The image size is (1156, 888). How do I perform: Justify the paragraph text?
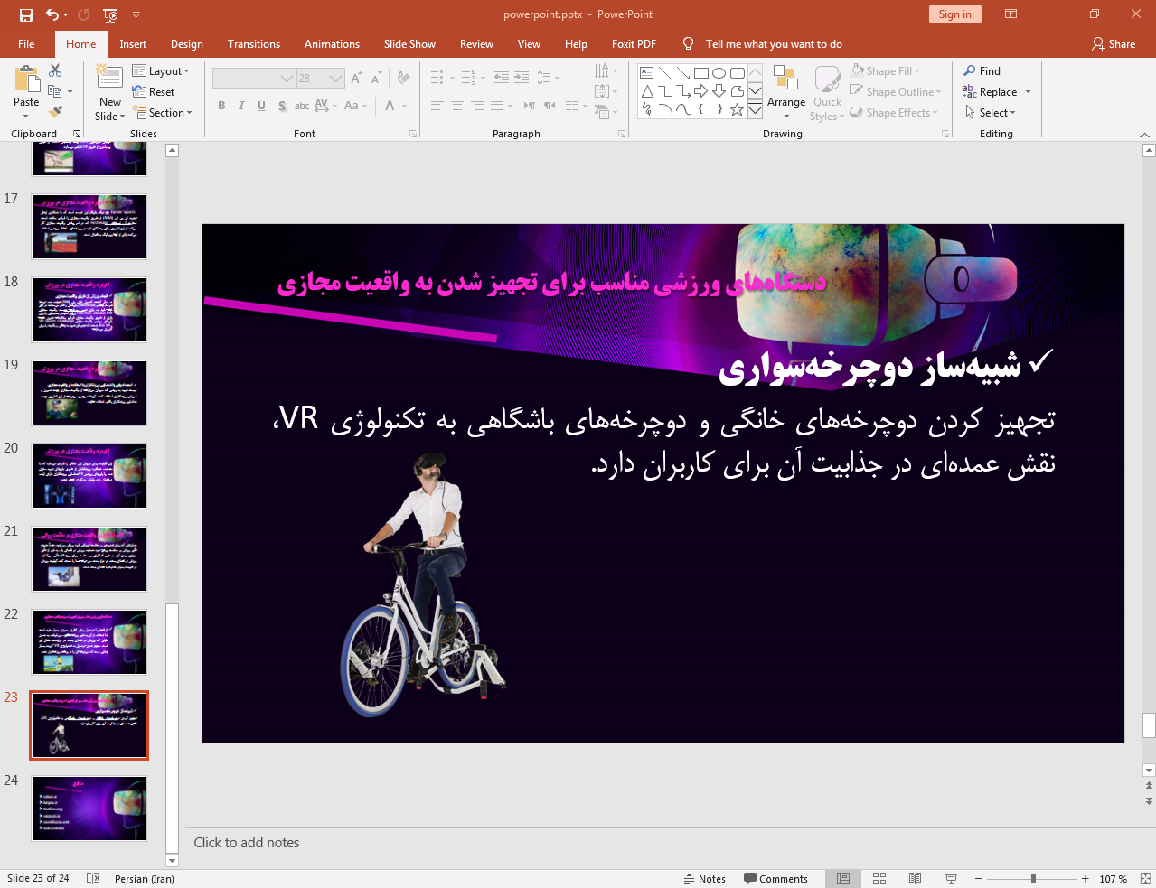pos(496,106)
